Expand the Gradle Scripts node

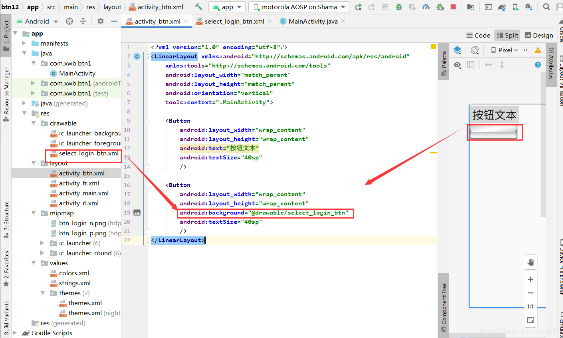coord(15,333)
